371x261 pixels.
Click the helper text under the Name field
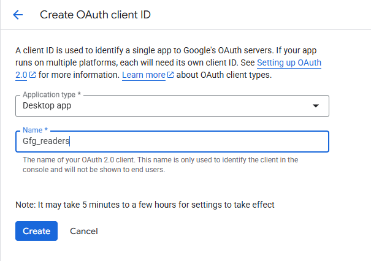(x=160, y=165)
